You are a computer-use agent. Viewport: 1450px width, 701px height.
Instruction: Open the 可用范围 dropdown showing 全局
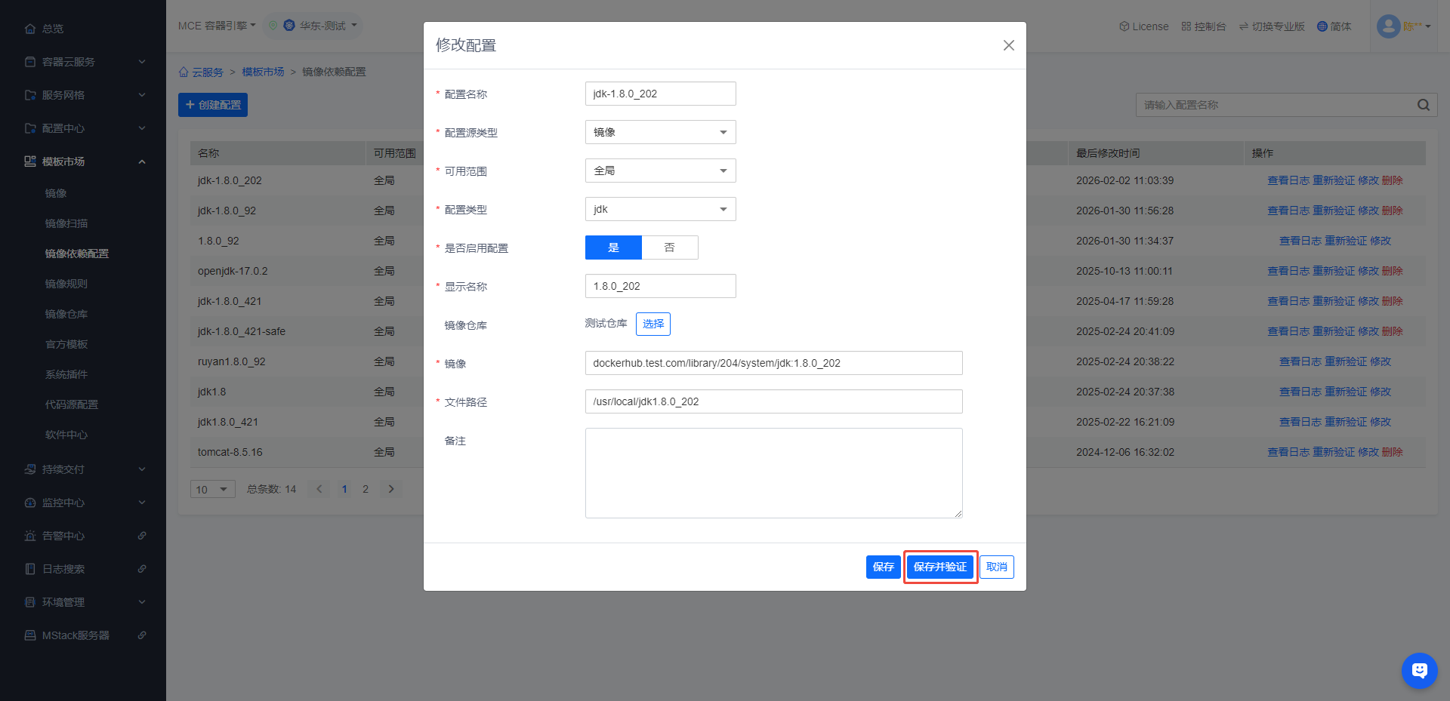(660, 171)
